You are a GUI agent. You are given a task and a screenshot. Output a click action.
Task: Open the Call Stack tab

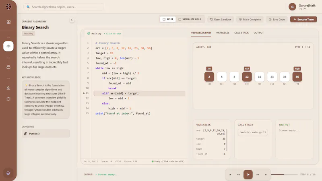[x=242, y=33]
